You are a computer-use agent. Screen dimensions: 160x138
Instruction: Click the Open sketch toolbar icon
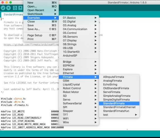pos(20,8)
